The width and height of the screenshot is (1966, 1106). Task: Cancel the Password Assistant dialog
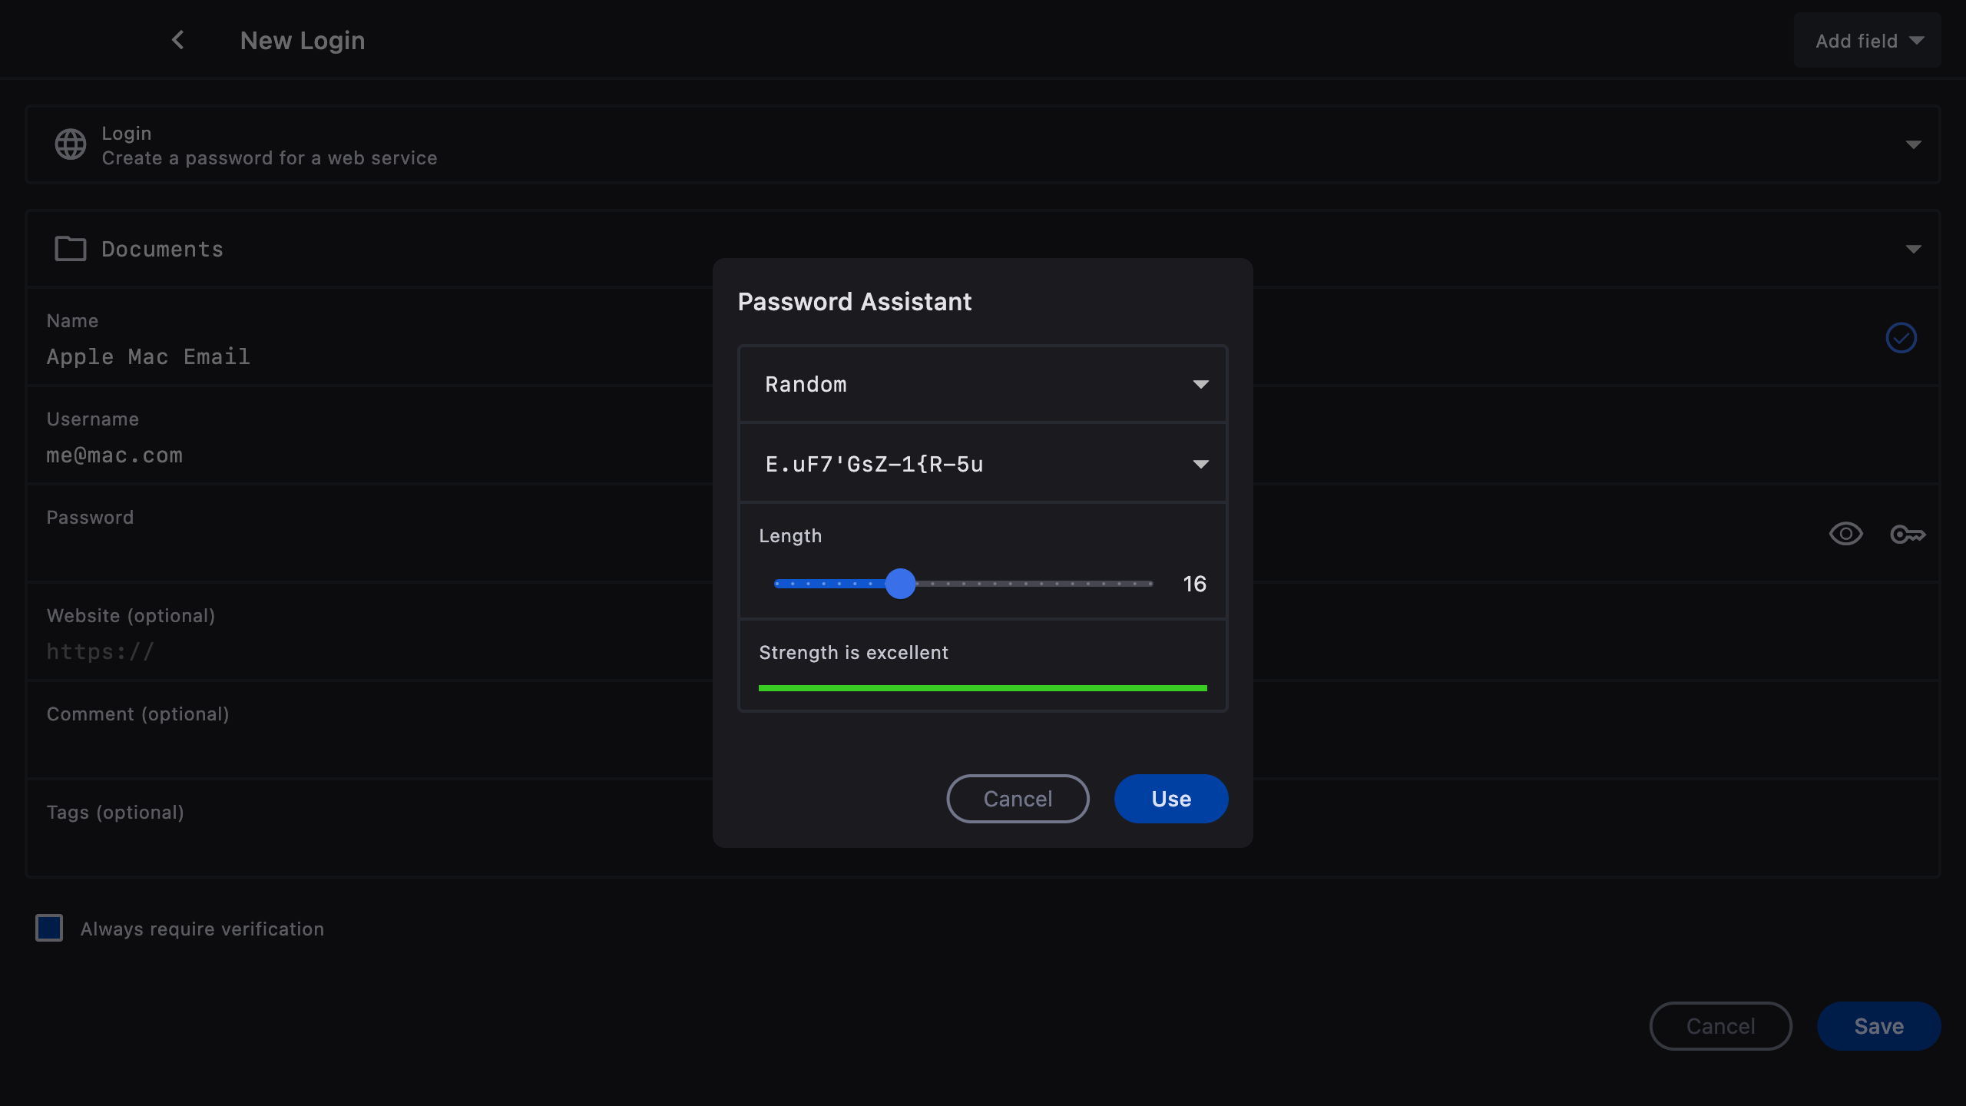pyautogui.click(x=1018, y=799)
